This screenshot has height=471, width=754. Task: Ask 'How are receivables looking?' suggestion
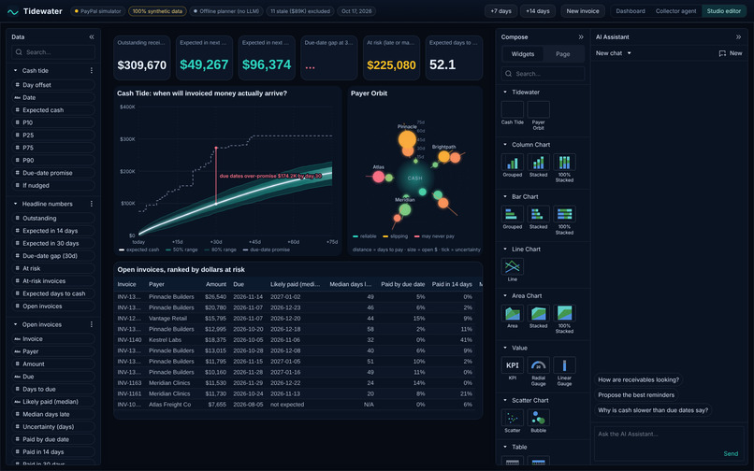(639, 379)
